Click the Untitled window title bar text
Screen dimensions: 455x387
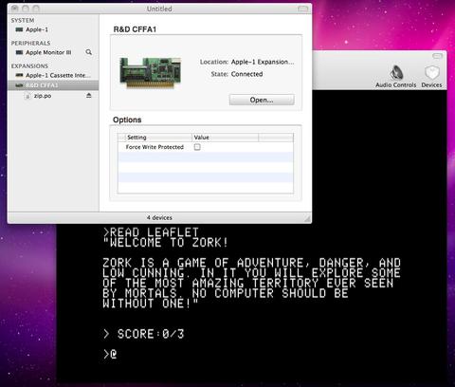(159, 9)
